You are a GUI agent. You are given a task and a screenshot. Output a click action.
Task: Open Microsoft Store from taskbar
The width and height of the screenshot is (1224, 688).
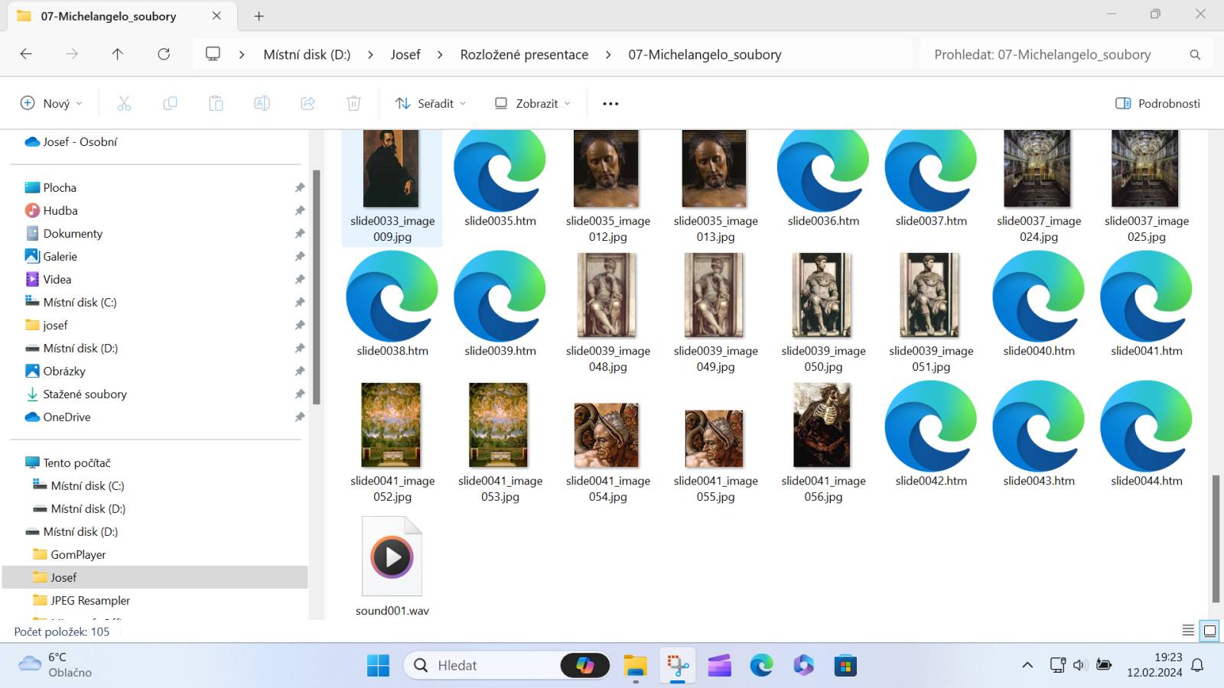pyautogui.click(x=845, y=665)
